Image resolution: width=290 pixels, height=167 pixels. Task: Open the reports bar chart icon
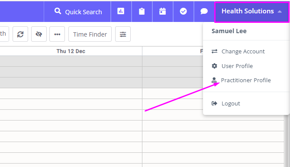pyautogui.click(x=121, y=11)
